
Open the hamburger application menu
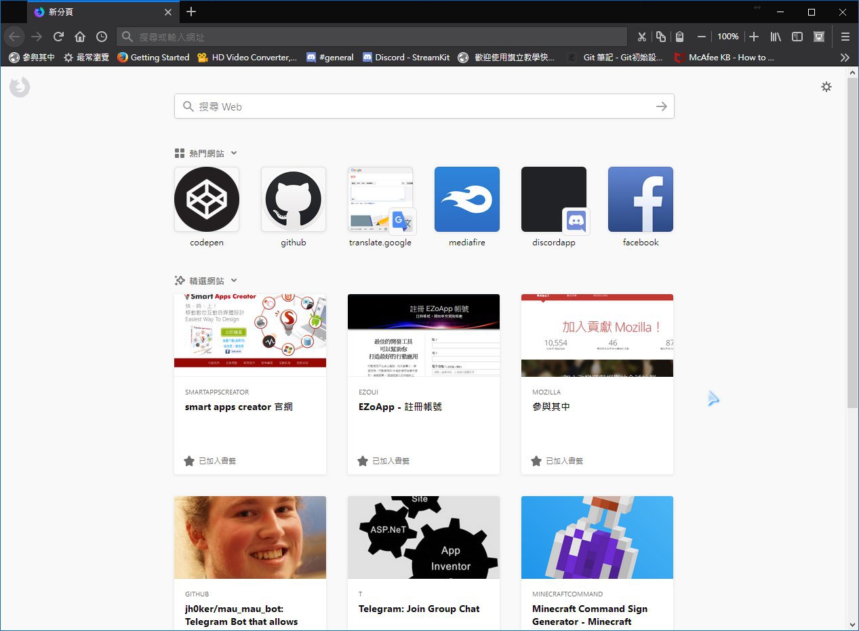coord(845,37)
